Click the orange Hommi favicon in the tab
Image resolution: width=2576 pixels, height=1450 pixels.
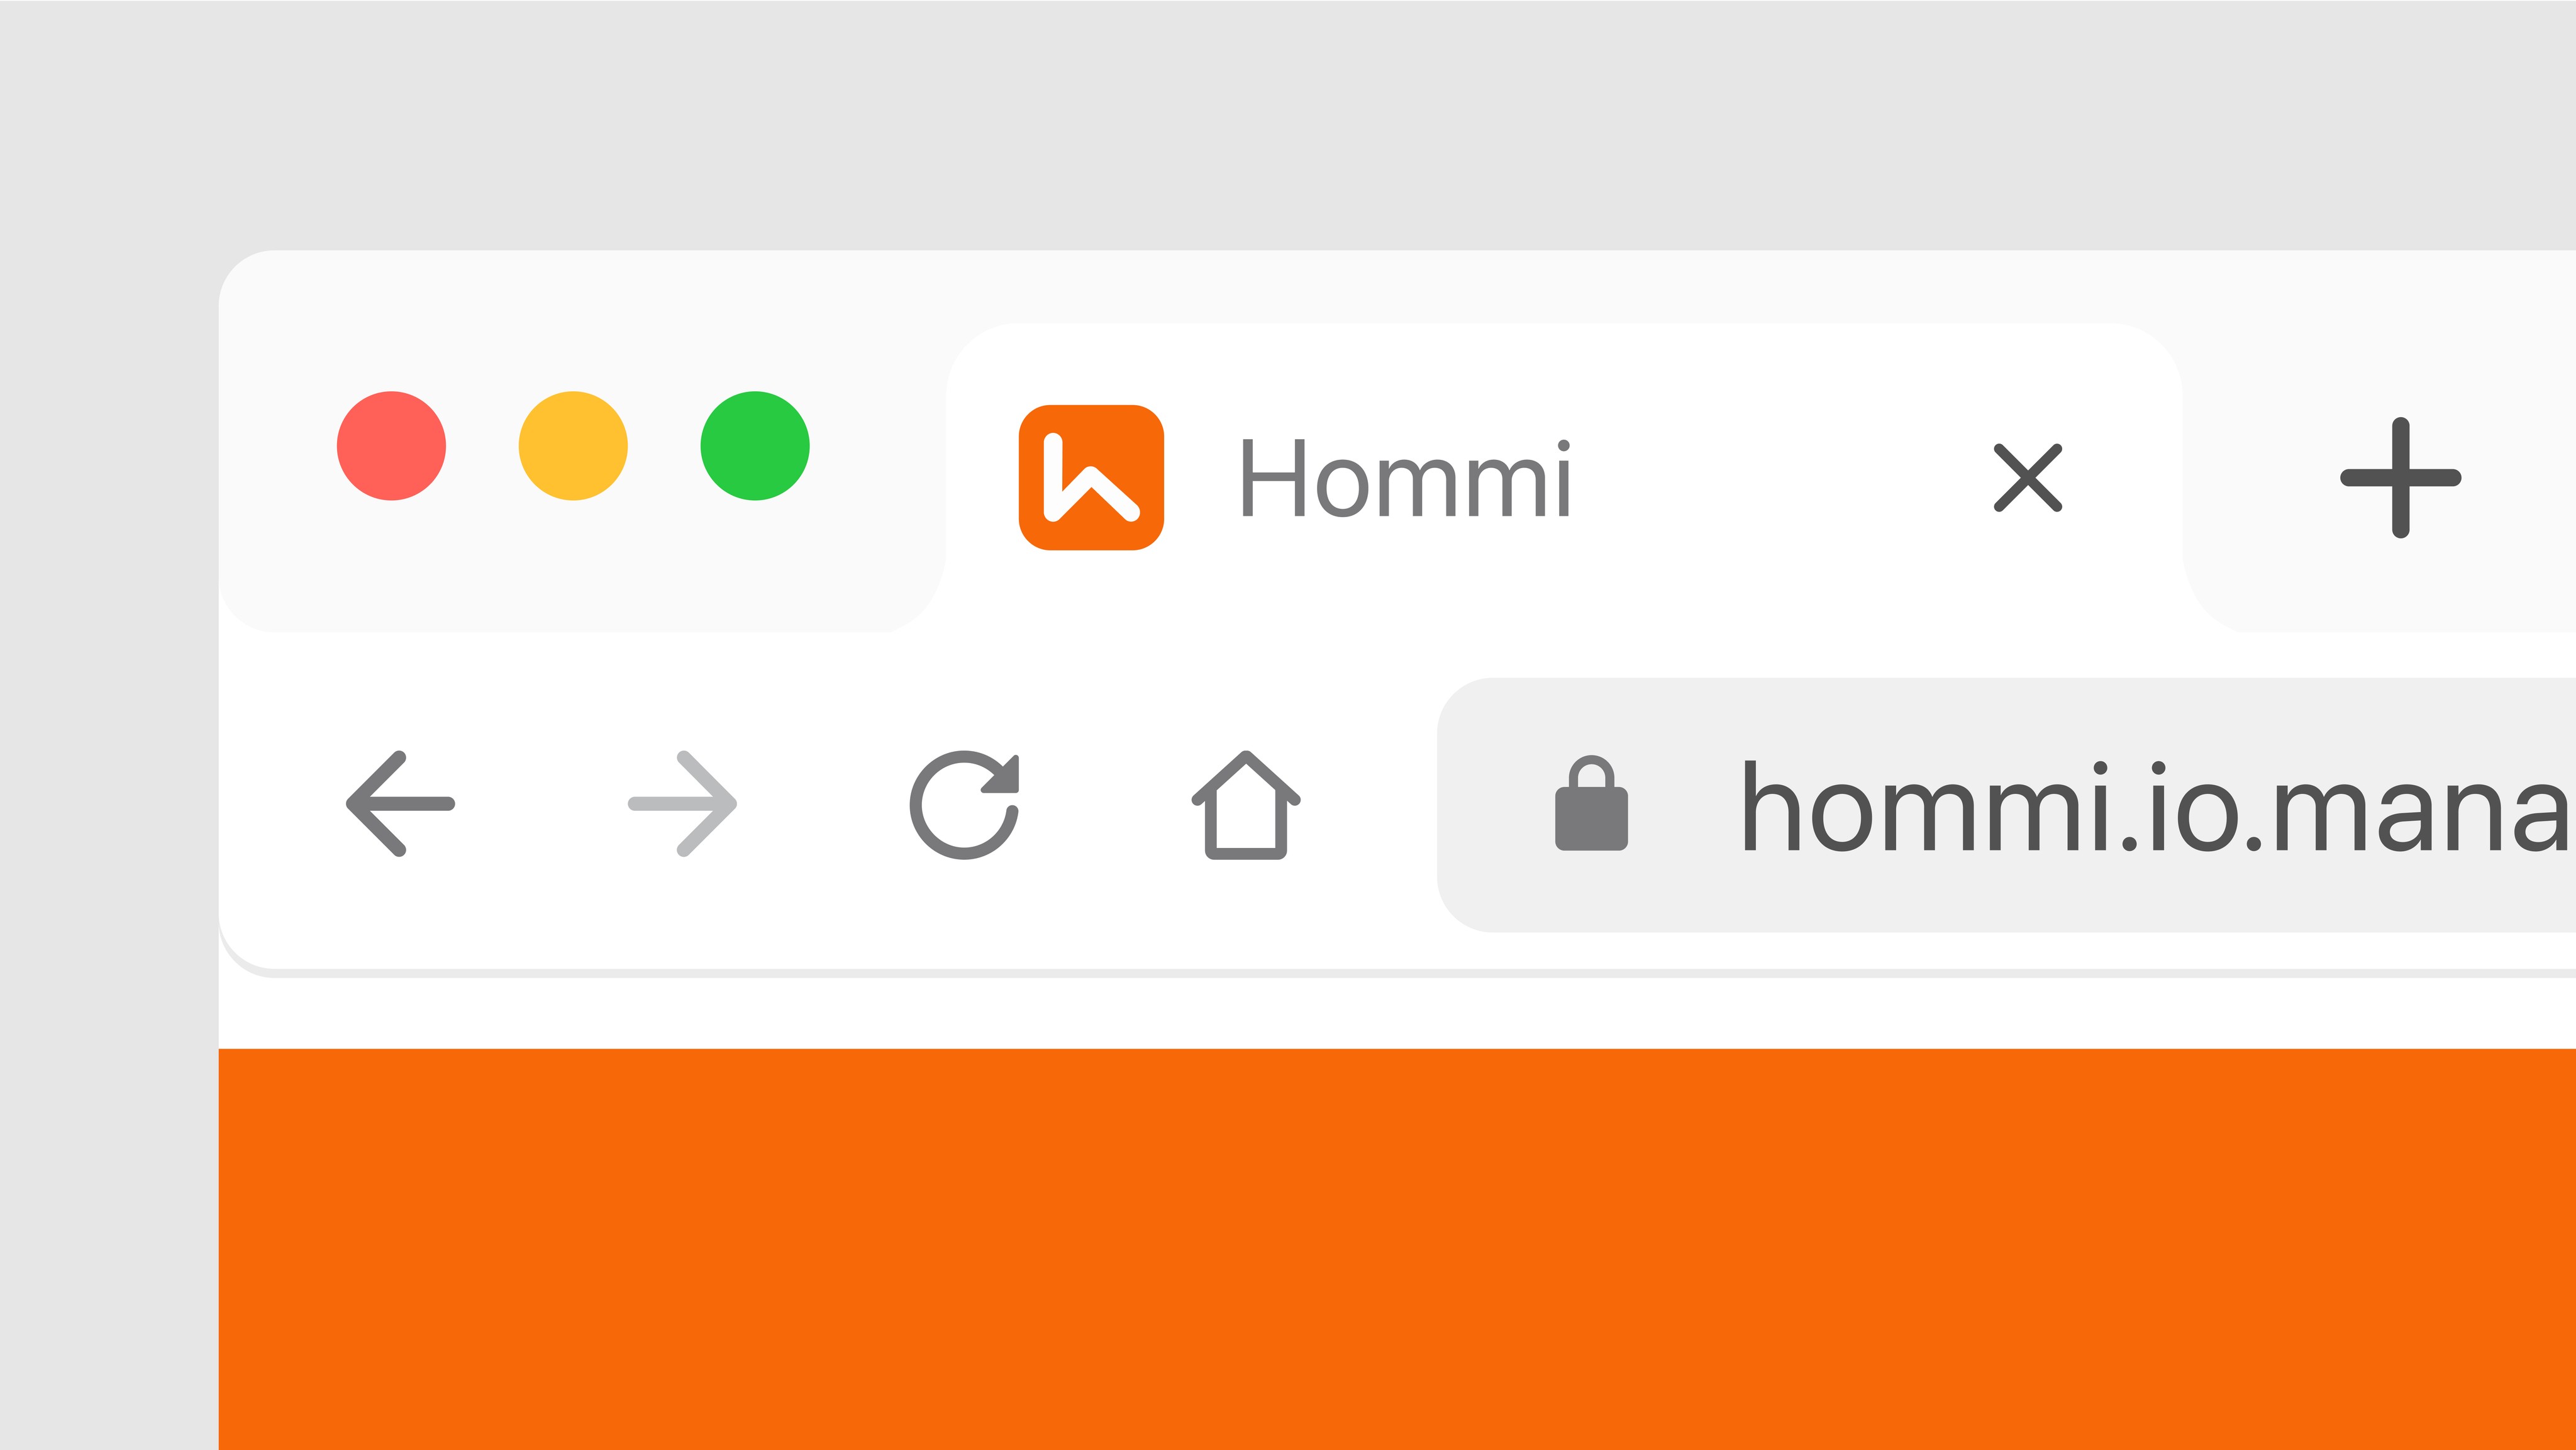(1091, 477)
